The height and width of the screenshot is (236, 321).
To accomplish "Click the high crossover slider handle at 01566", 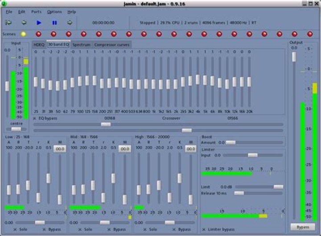I will (187, 130).
